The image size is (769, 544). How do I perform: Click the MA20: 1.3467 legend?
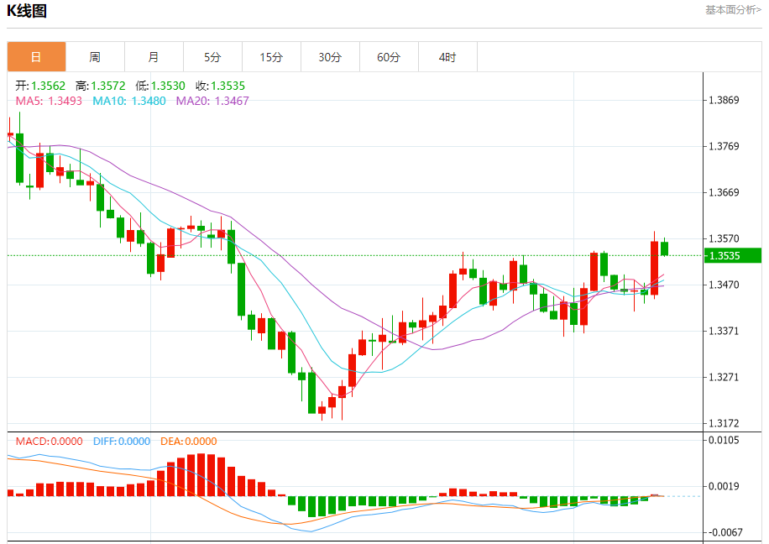(212, 101)
